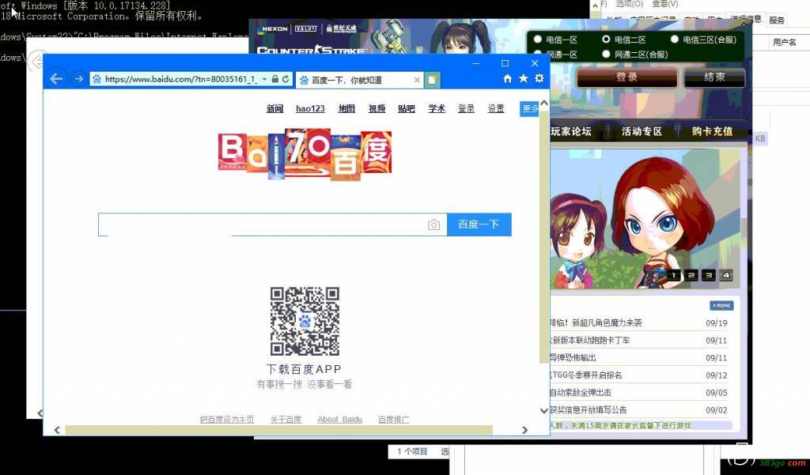Switch to the 服务 tab in Task Manager

tap(777, 20)
